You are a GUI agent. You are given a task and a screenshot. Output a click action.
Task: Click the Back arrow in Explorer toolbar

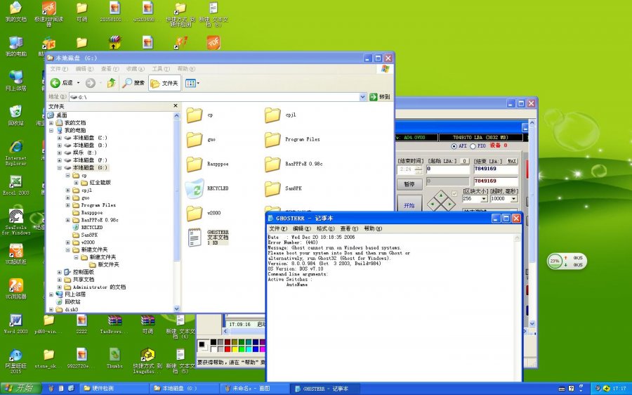(56, 83)
